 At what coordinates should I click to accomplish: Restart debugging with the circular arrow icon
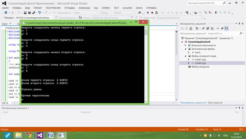click(156, 13)
